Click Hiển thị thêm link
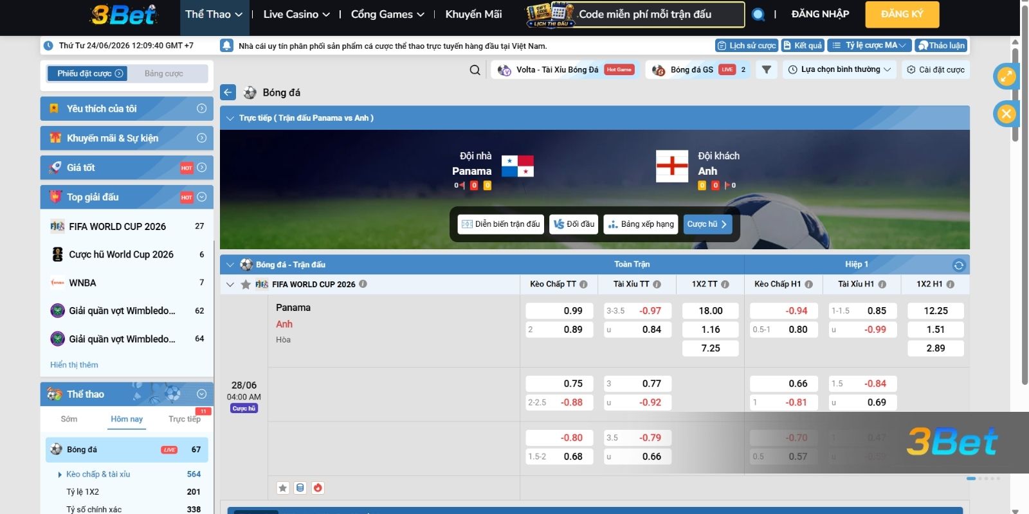The height and width of the screenshot is (514, 1029). coord(74,365)
